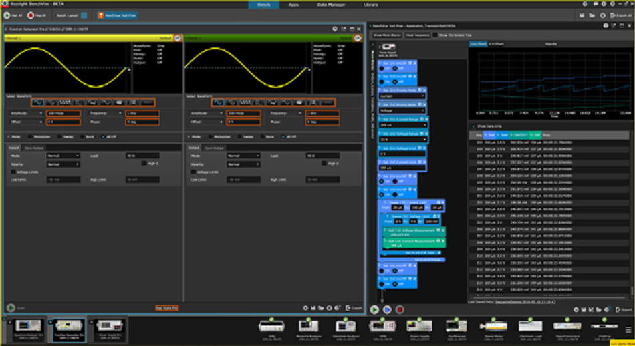Click the BenchVue Test Flow button

click(118, 15)
